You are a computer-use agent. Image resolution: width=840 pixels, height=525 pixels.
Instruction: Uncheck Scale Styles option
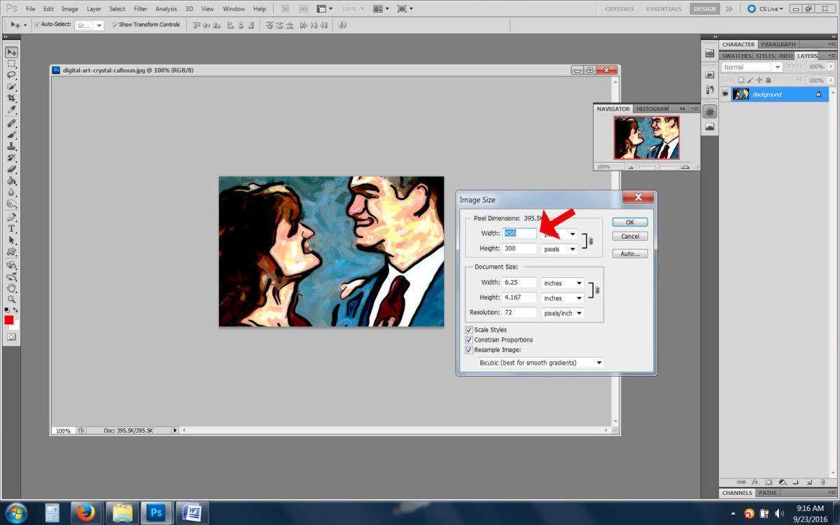pos(469,330)
